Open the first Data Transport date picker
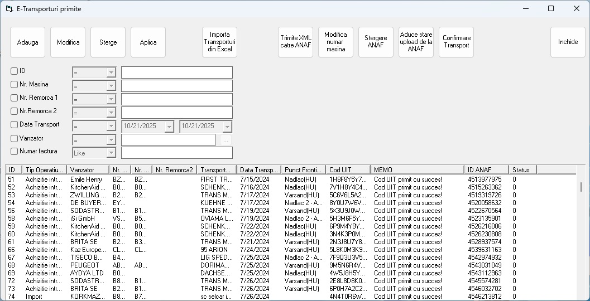The height and width of the screenshot is (301, 590). pos(169,127)
